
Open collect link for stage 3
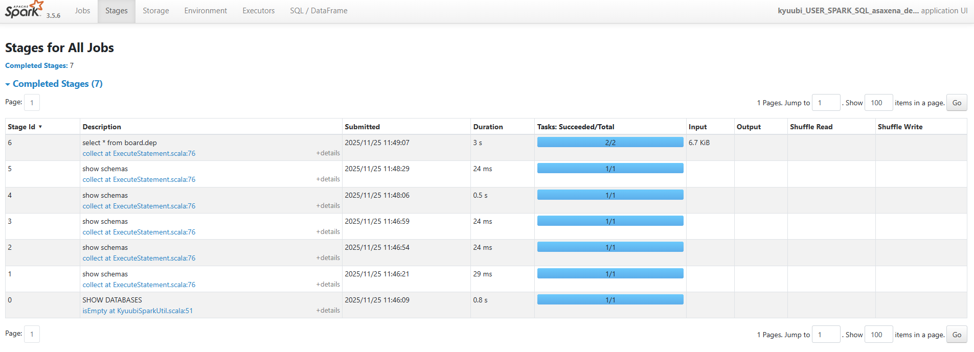coord(139,232)
